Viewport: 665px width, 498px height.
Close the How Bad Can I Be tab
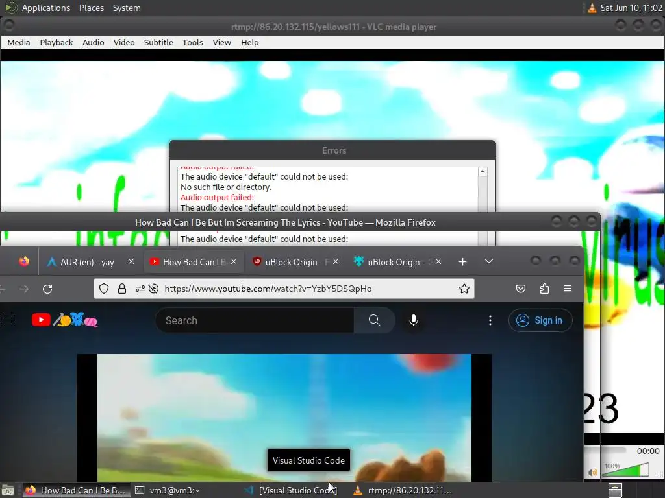pyautogui.click(x=234, y=262)
